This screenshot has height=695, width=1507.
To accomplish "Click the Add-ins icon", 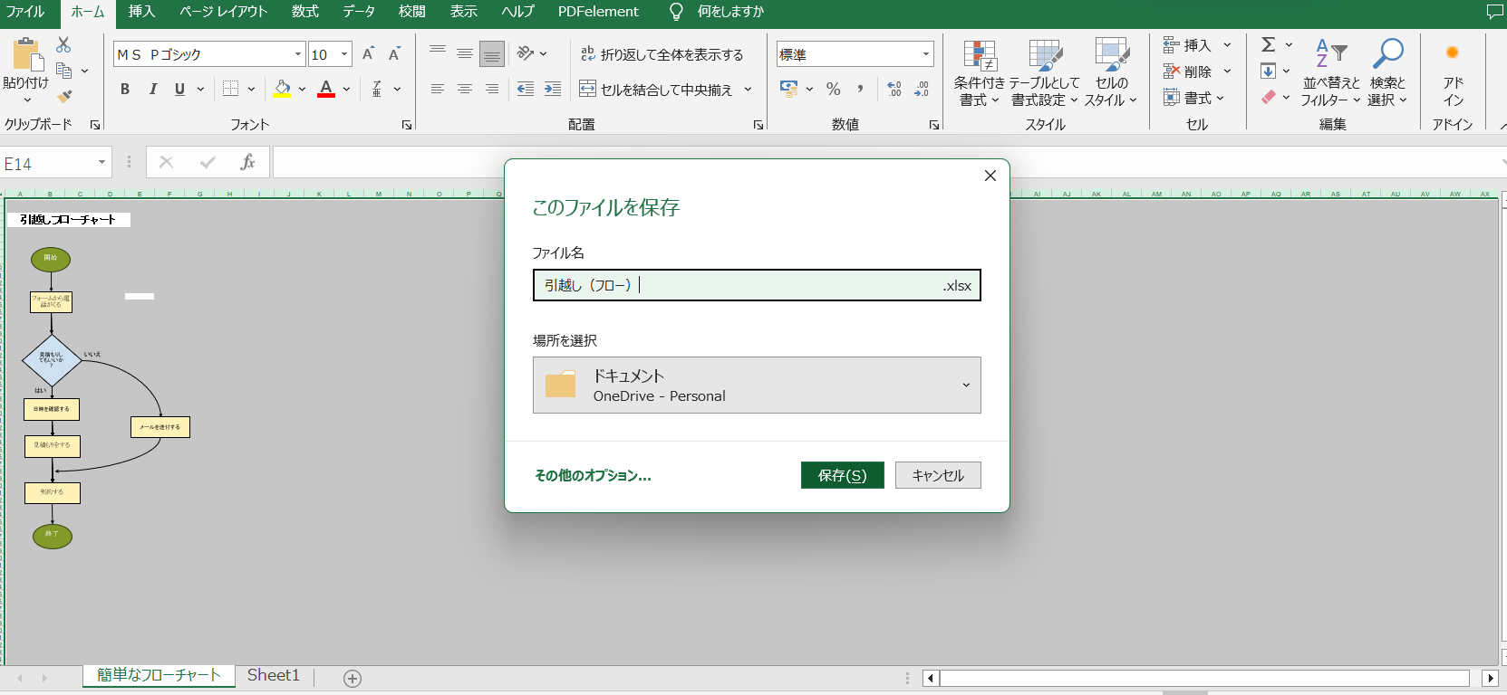I will (1453, 53).
